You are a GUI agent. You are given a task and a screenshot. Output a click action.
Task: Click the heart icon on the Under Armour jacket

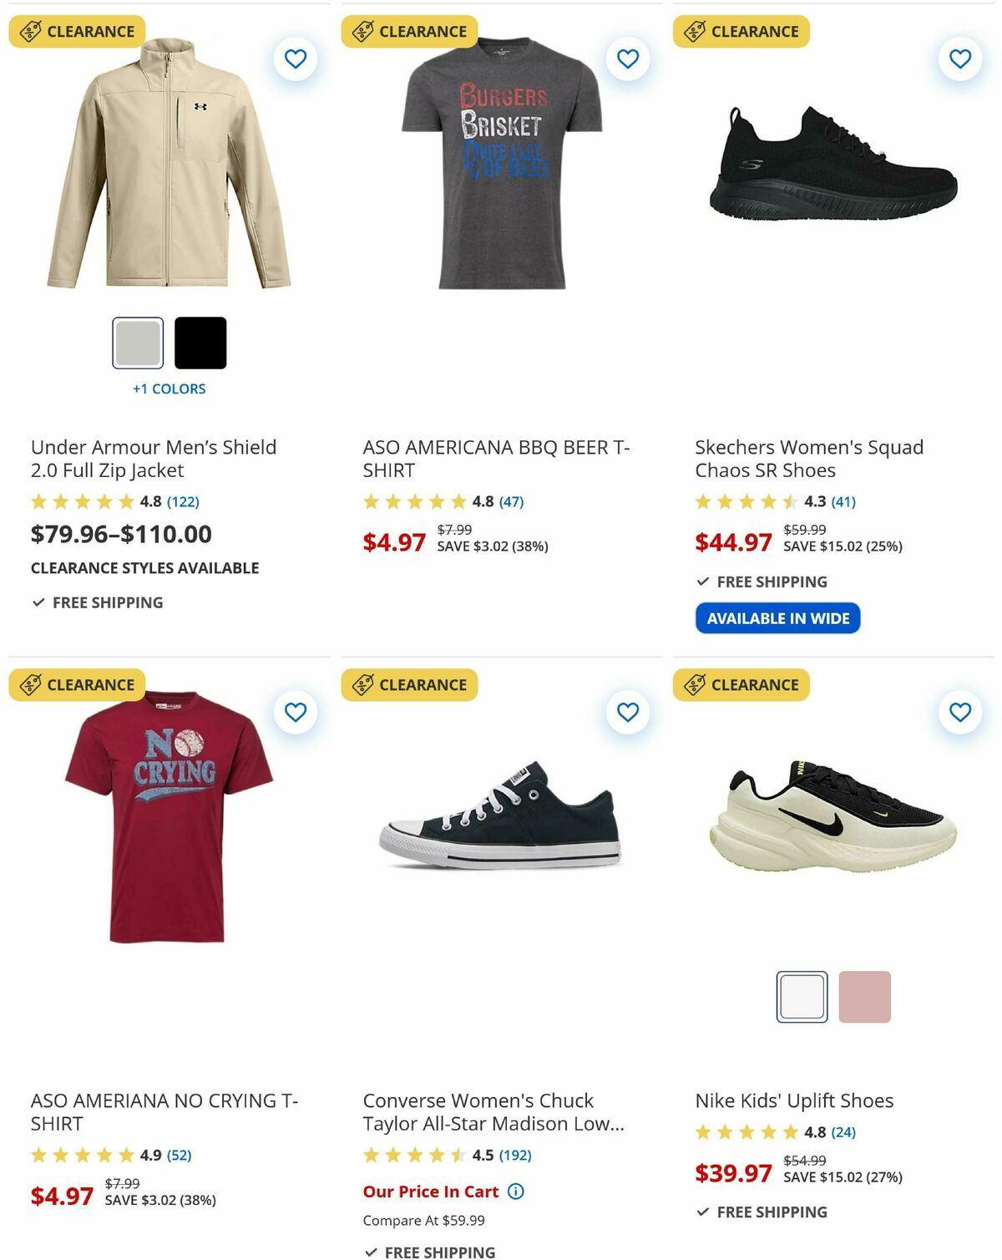(x=295, y=59)
